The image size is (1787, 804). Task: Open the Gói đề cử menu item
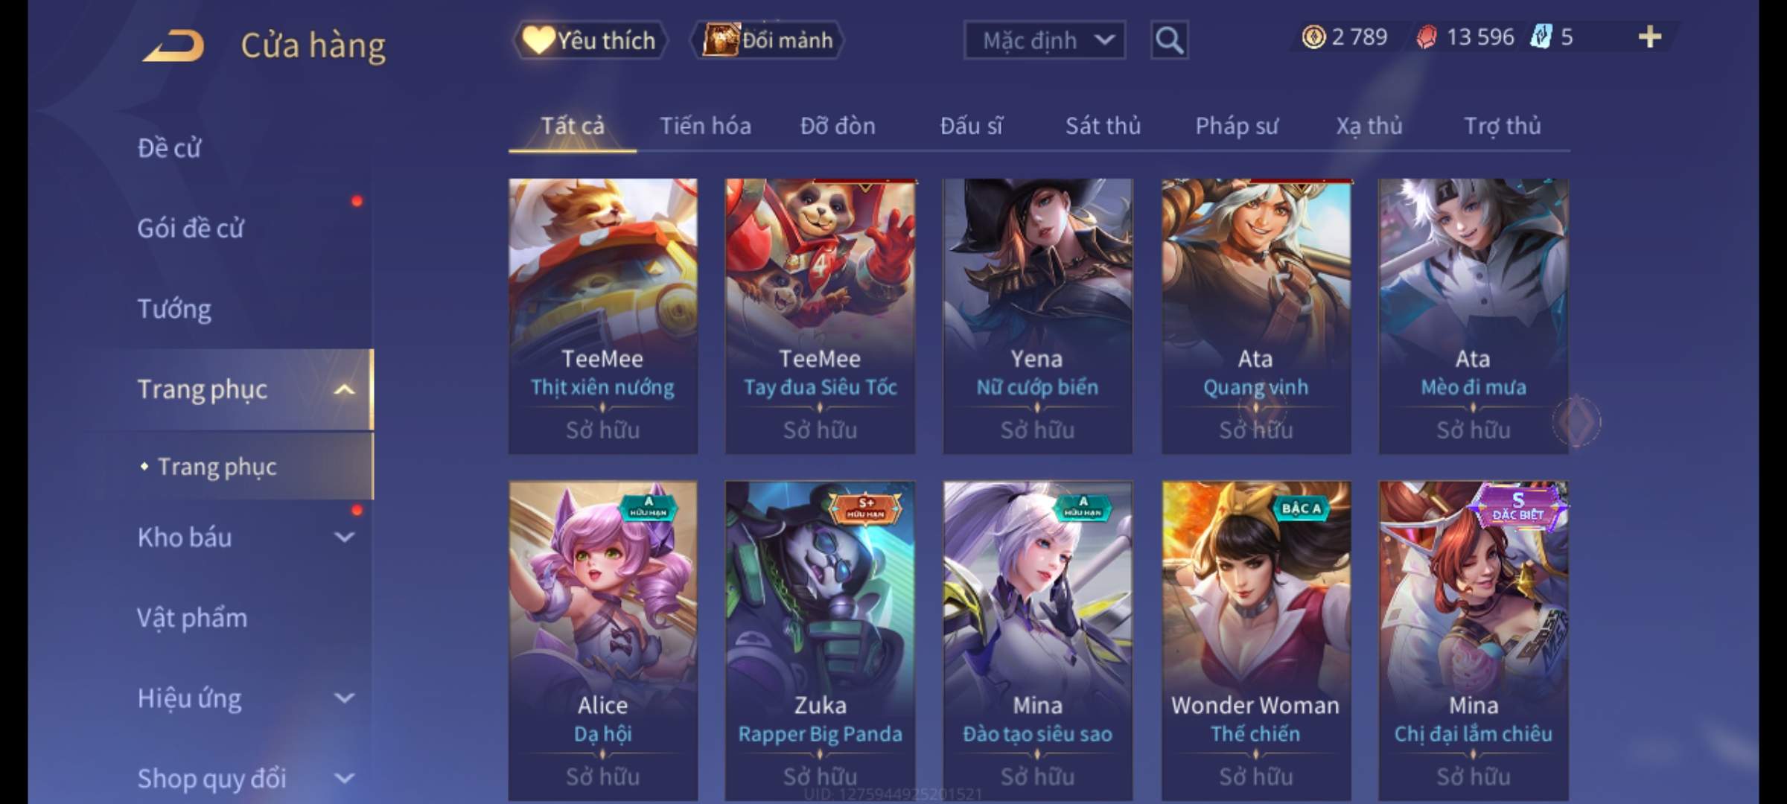click(191, 228)
